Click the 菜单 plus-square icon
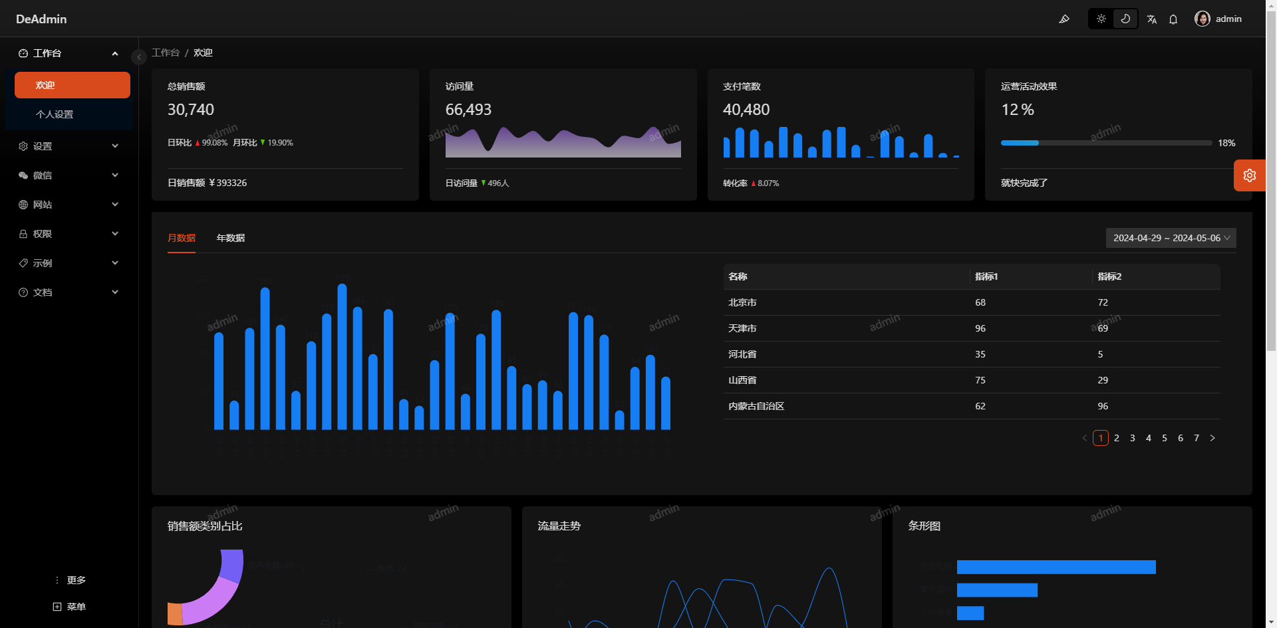Viewport: 1277px width, 628px height. tap(57, 607)
